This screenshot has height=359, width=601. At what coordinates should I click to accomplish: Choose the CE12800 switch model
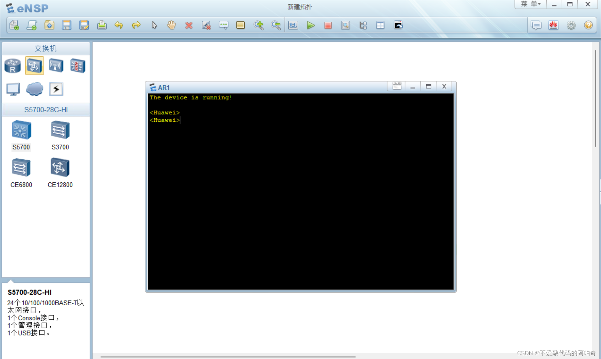[x=60, y=173]
